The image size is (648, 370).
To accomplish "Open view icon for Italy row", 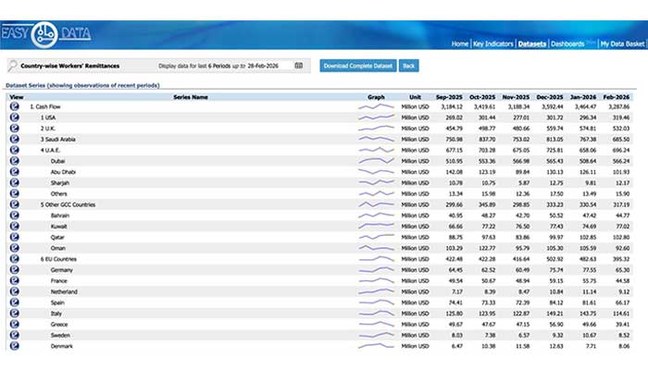I will pyautogui.click(x=14, y=313).
